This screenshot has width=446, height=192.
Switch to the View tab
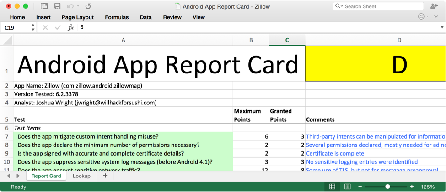pyautogui.click(x=199, y=17)
